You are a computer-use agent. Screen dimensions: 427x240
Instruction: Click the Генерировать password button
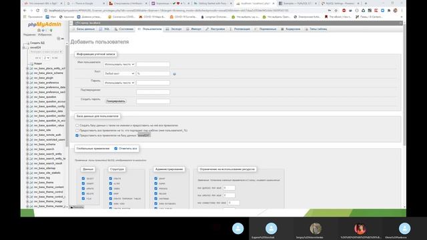[115, 101]
